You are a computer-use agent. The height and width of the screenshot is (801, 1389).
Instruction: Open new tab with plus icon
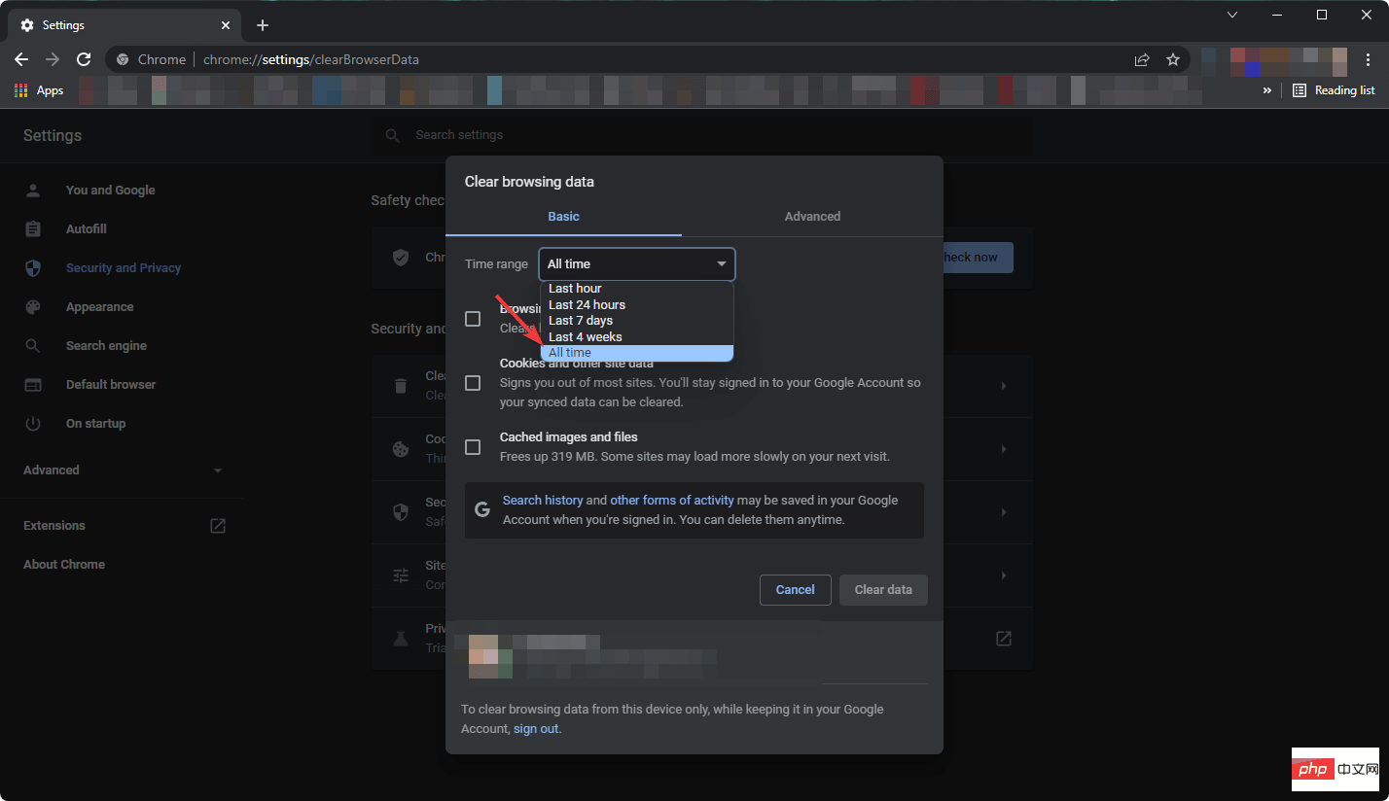263,25
